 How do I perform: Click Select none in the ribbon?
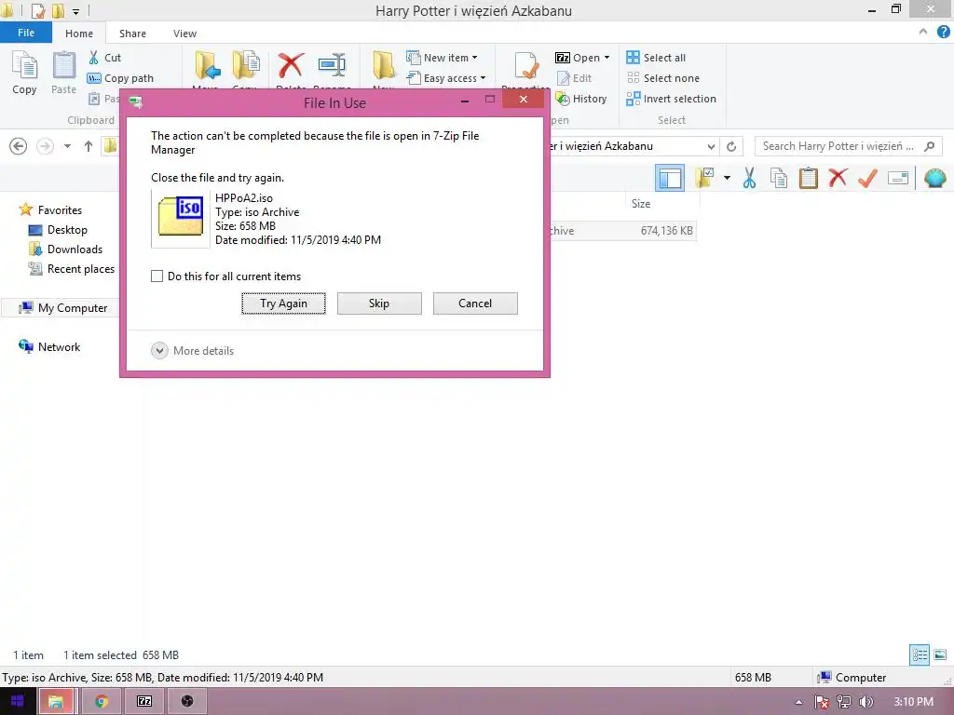pyautogui.click(x=662, y=78)
